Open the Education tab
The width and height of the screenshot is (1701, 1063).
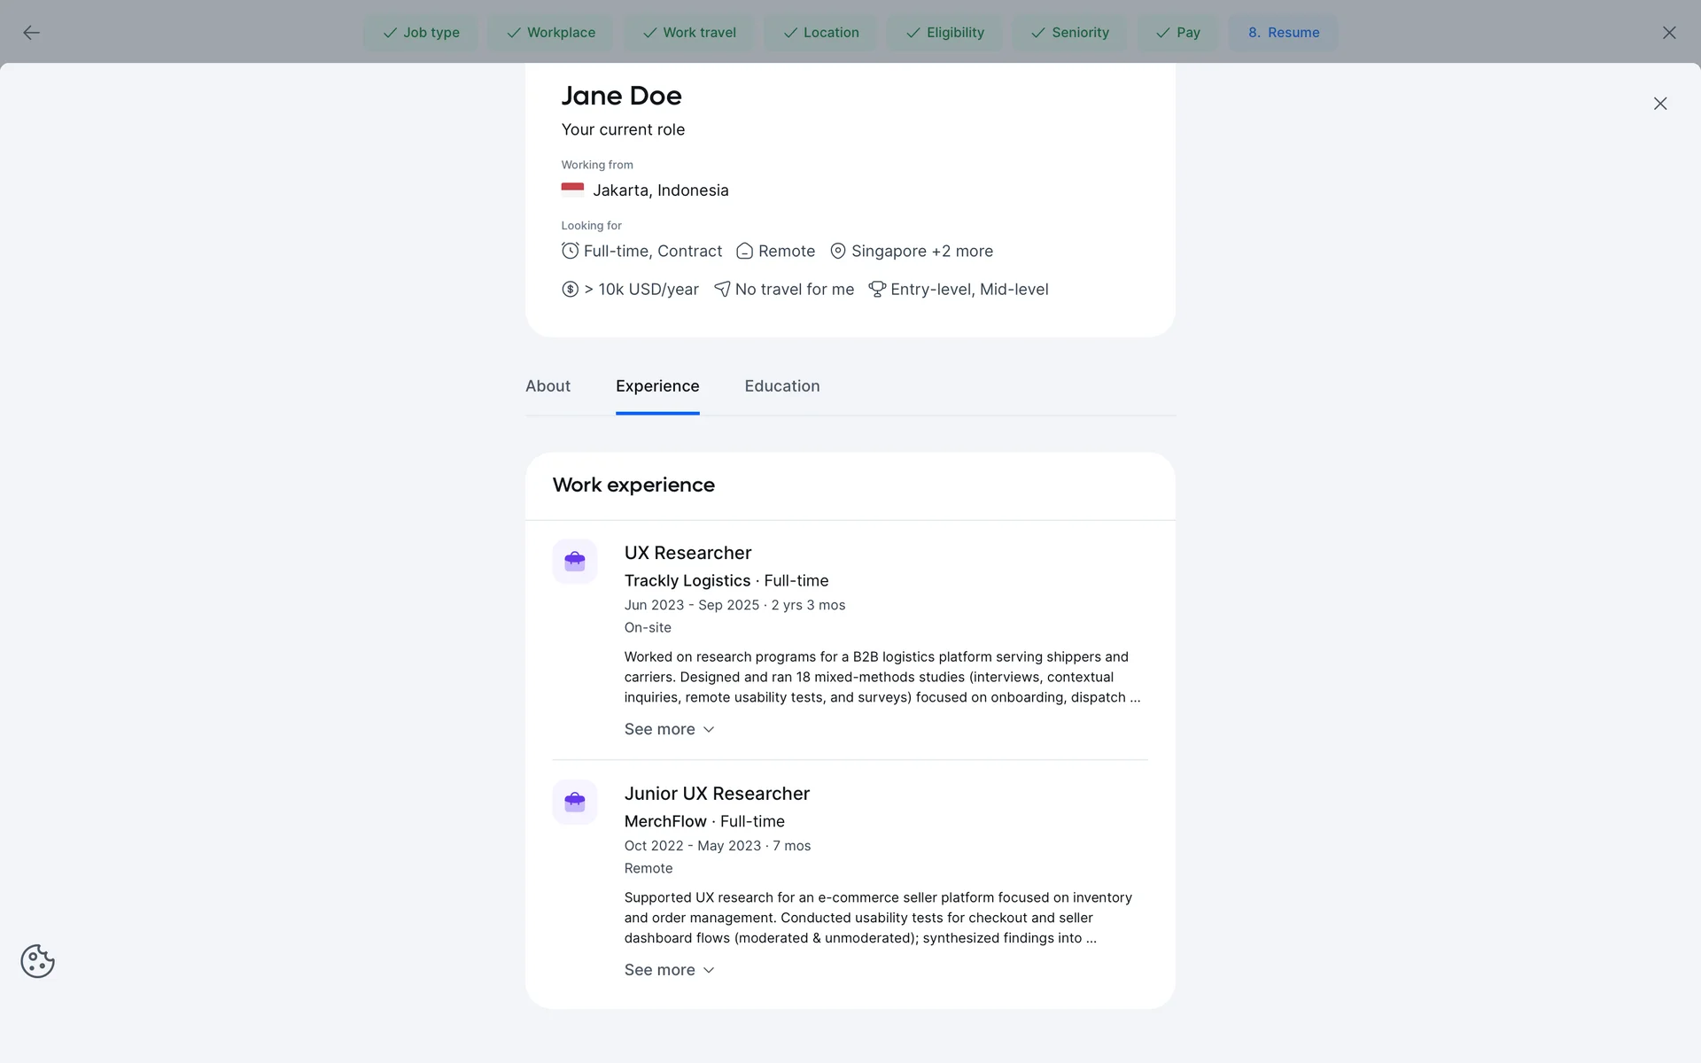click(781, 386)
